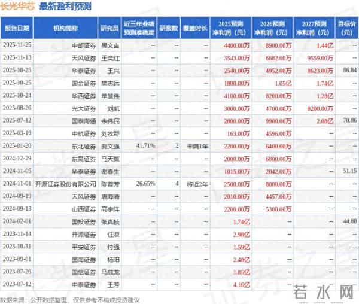
Task: Click the 最新盈利预测 heading
Action: (x=65, y=6)
